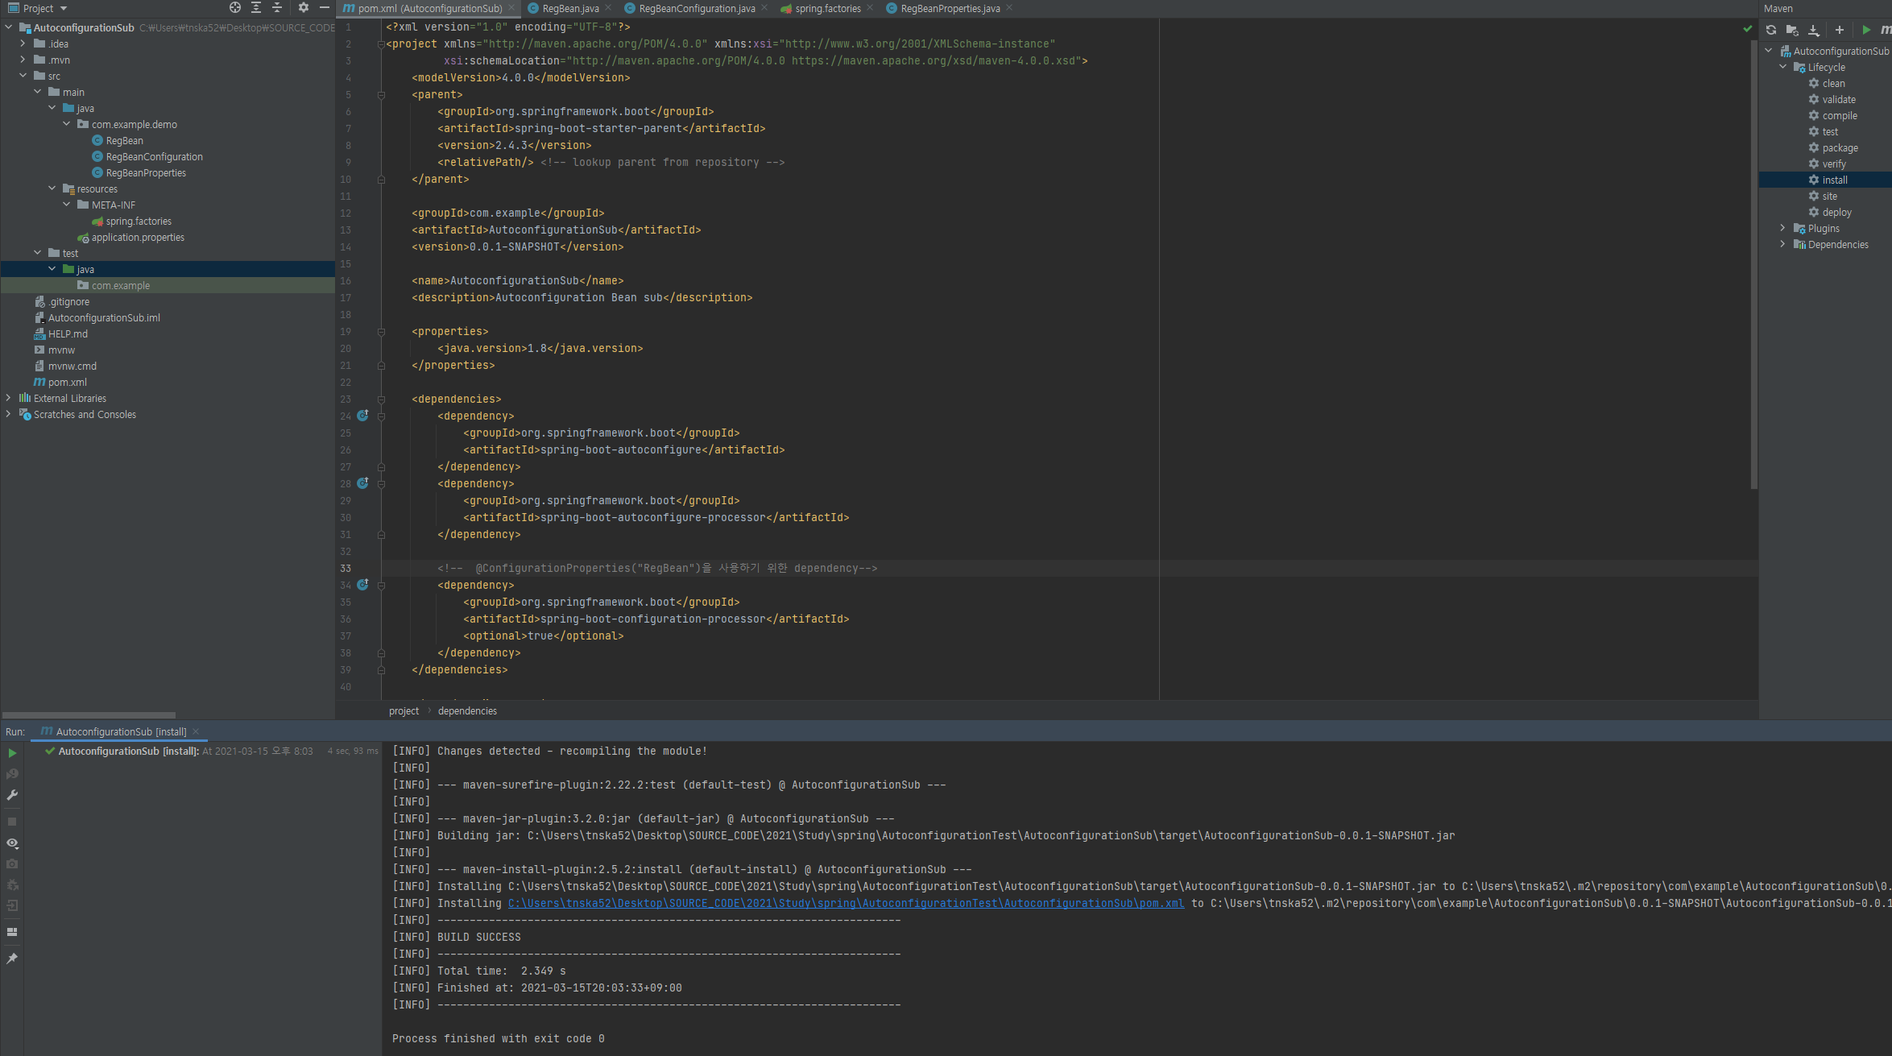The image size is (1892, 1056).
Task: Click wrench icon in Run panel
Action: [12, 795]
